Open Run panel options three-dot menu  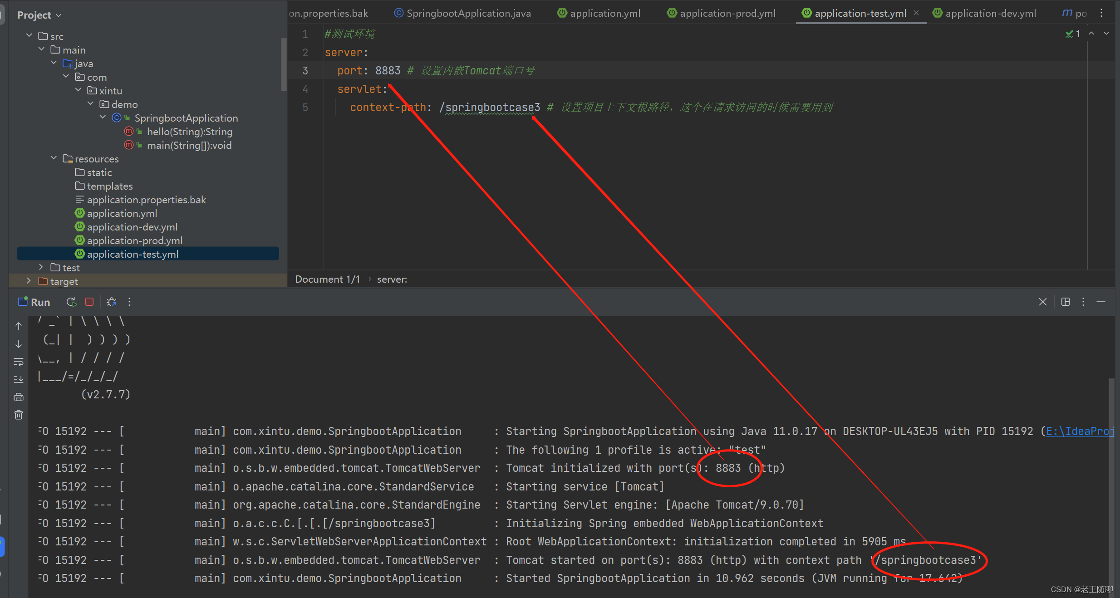point(1083,302)
